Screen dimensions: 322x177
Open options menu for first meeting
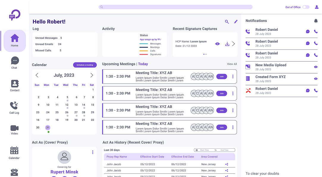click(233, 77)
